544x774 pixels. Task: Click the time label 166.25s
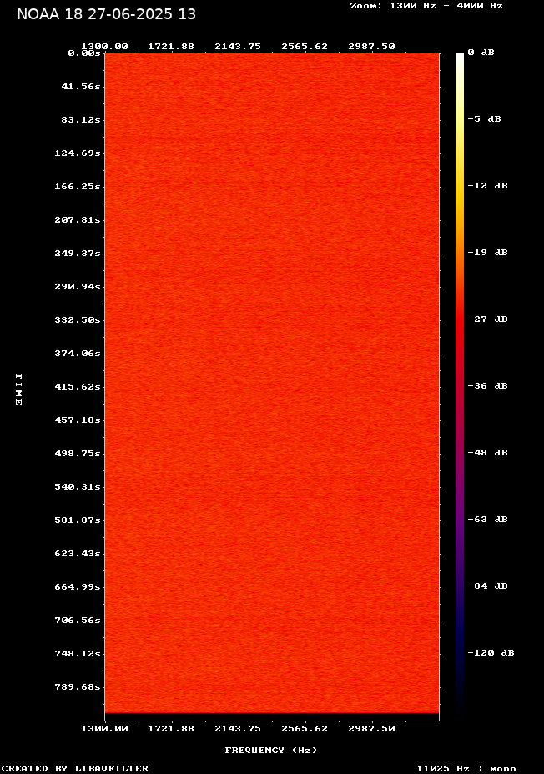click(78, 187)
